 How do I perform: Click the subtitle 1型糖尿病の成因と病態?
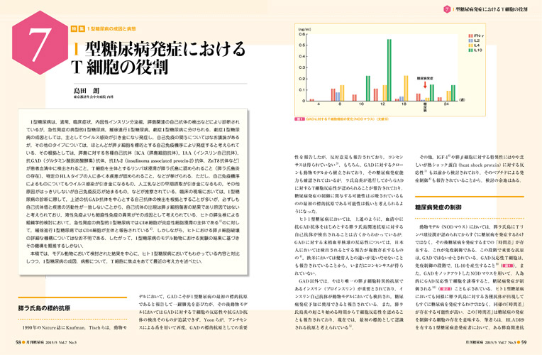click(x=111, y=28)
